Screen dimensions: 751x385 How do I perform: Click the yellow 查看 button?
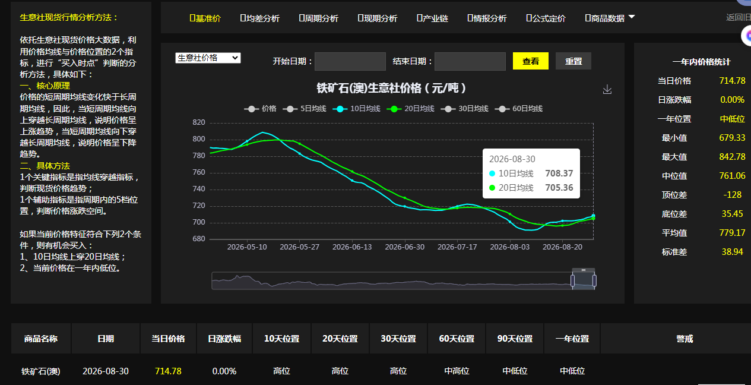point(531,61)
